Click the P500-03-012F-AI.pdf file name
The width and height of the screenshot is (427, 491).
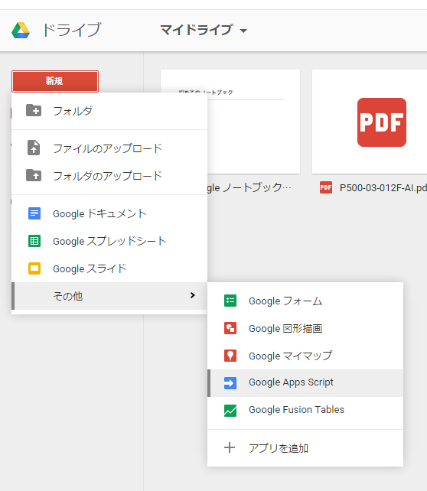click(383, 188)
